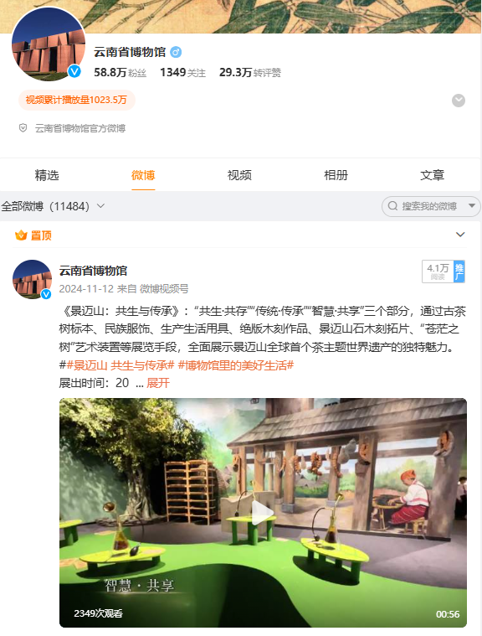Switch to the 视频 tab
This screenshot has width=482, height=636.
click(239, 175)
